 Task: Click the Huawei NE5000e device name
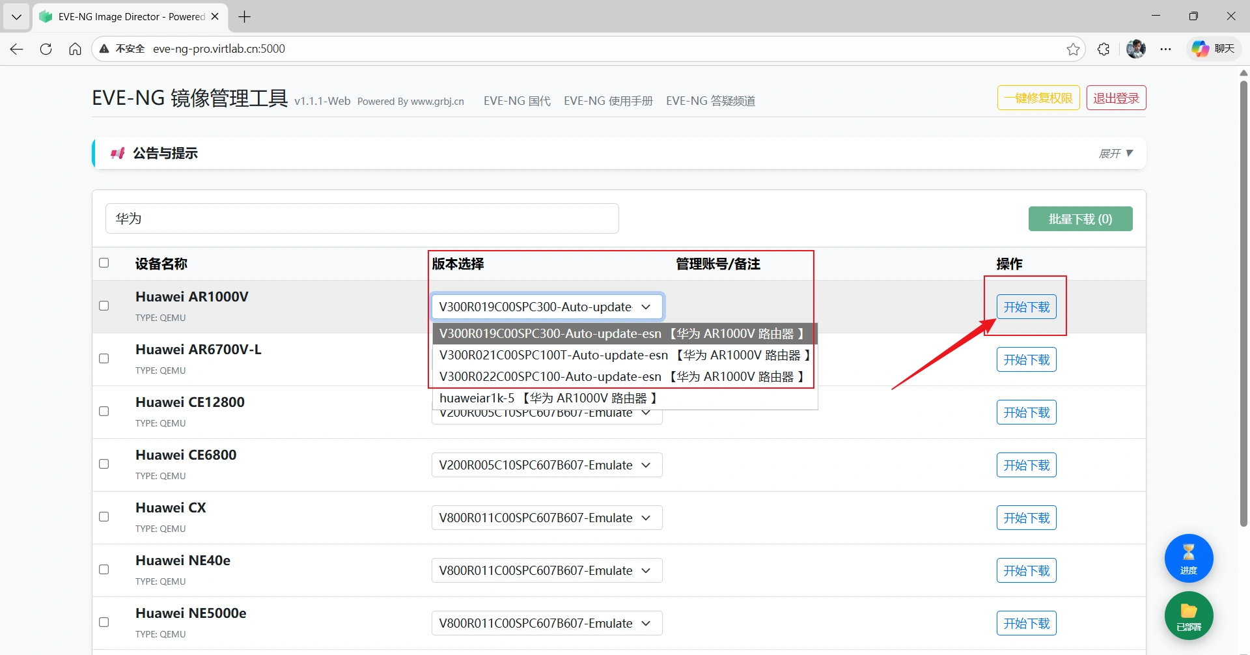[x=191, y=613]
